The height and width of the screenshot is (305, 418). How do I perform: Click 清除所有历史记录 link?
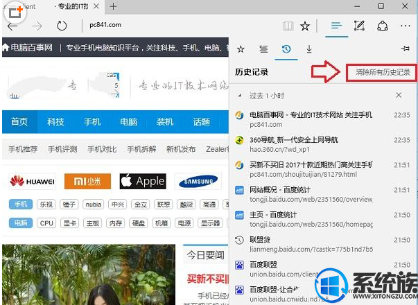383,72
